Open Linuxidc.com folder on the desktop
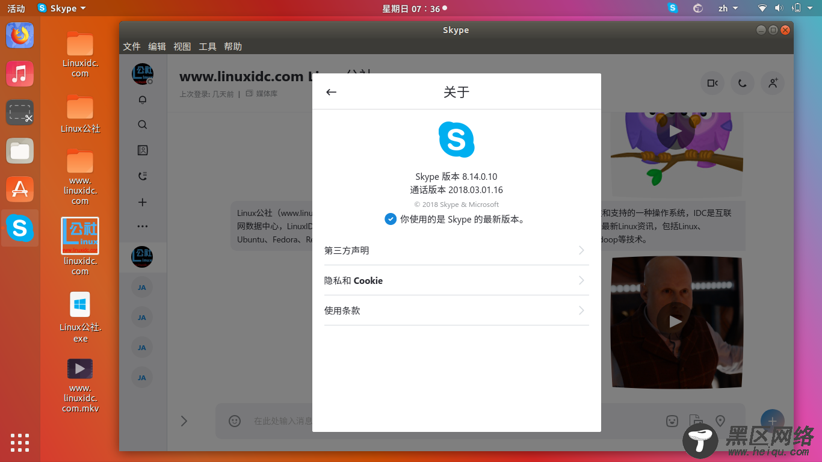Image resolution: width=822 pixels, height=462 pixels. point(80,54)
